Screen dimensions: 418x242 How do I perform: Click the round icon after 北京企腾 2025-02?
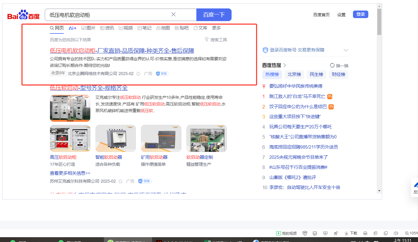point(138,74)
